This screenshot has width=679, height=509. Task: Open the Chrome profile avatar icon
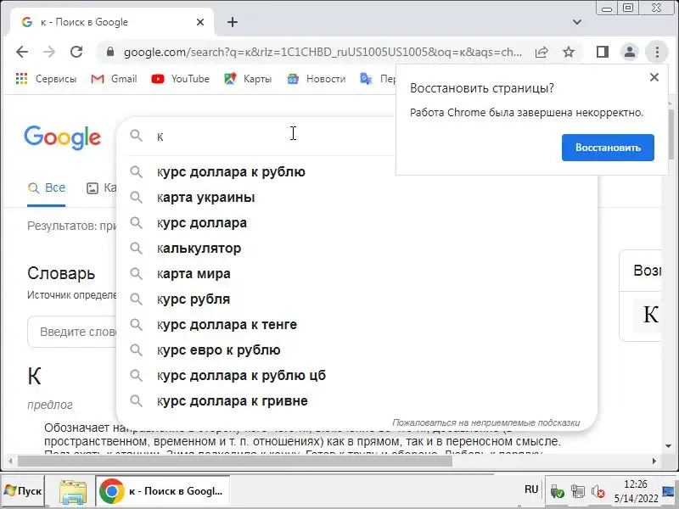coord(630,52)
